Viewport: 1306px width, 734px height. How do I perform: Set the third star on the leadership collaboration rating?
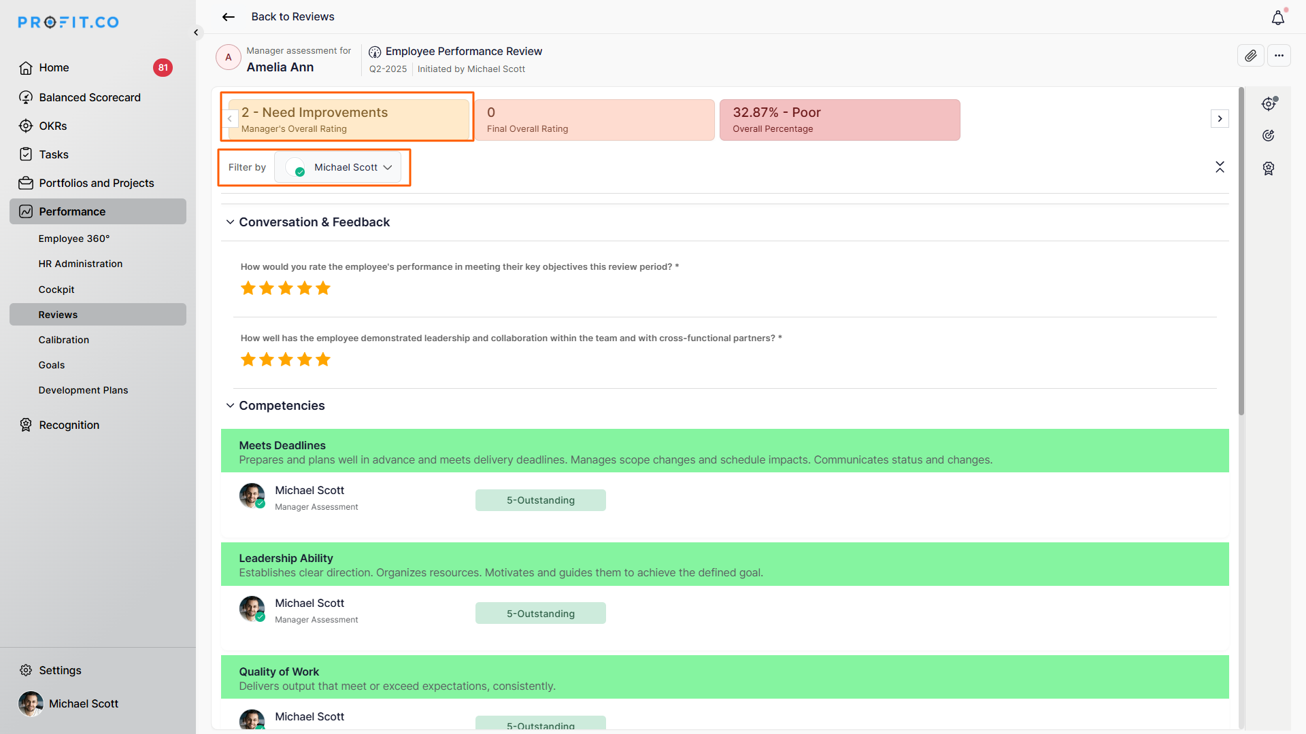286,360
